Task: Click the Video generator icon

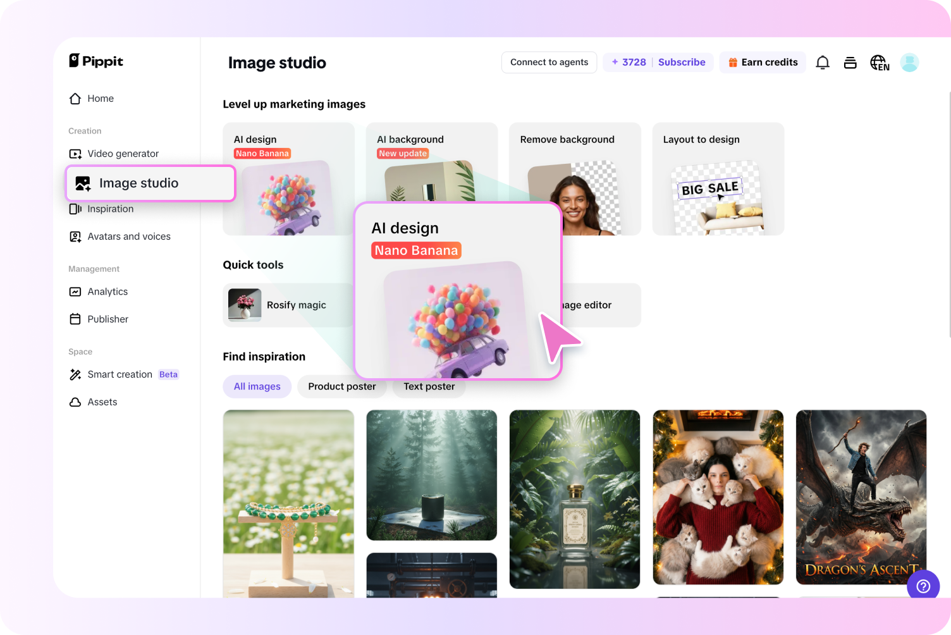Action: tap(75, 154)
